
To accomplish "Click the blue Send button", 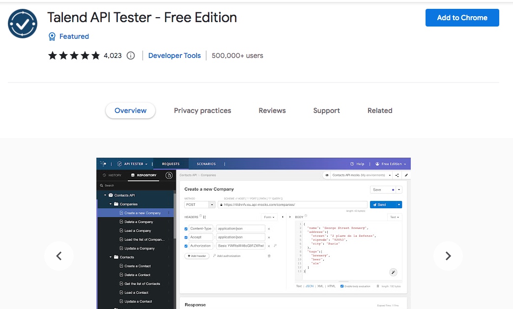I will pos(383,205).
